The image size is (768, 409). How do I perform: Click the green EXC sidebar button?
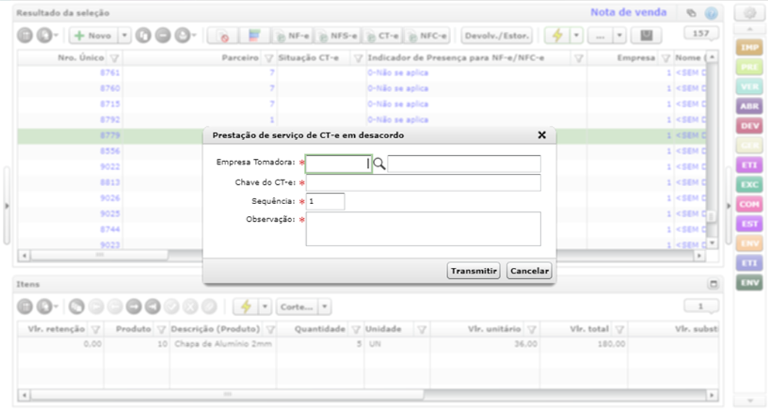point(749,185)
